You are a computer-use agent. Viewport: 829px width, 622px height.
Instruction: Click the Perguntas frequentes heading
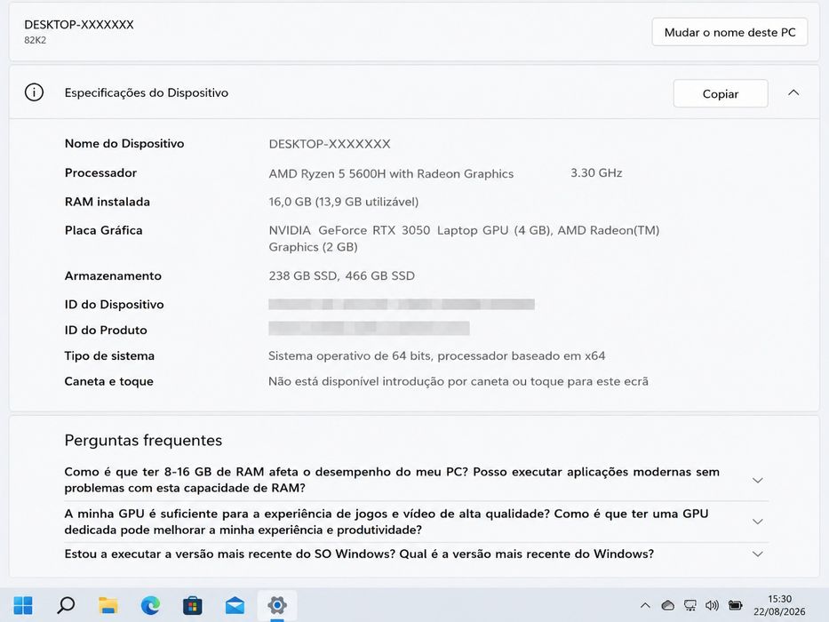pyautogui.click(x=143, y=441)
